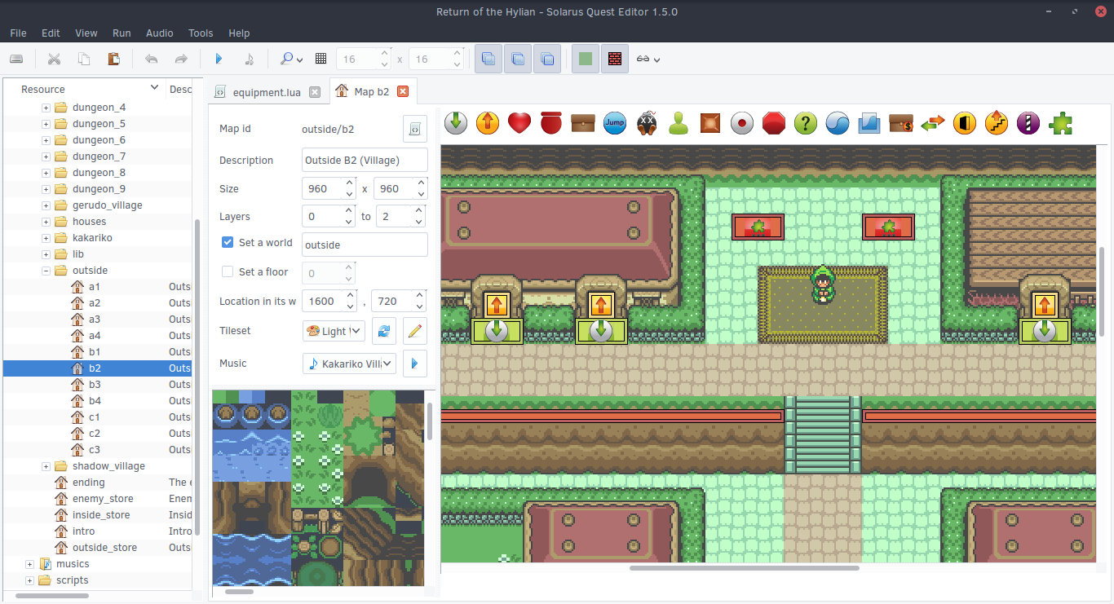The width and height of the screenshot is (1114, 604).
Task: Select the door entity tool
Action: click(x=964, y=123)
